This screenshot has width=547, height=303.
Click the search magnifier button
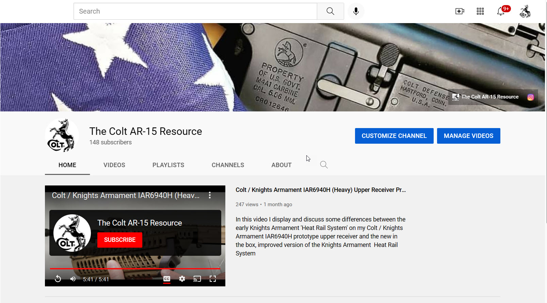(330, 11)
